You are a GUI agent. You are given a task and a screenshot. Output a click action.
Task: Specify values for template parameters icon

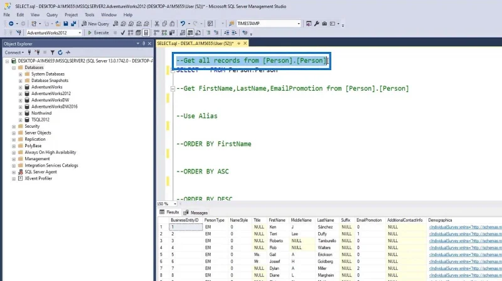pyautogui.click(x=245, y=33)
